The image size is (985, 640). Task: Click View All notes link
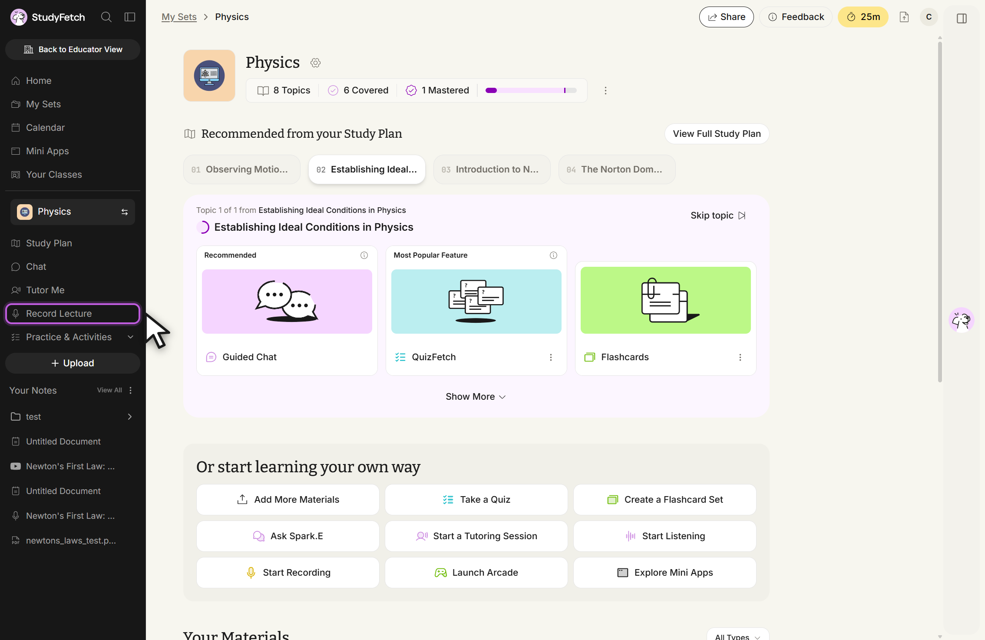(109, 390)
